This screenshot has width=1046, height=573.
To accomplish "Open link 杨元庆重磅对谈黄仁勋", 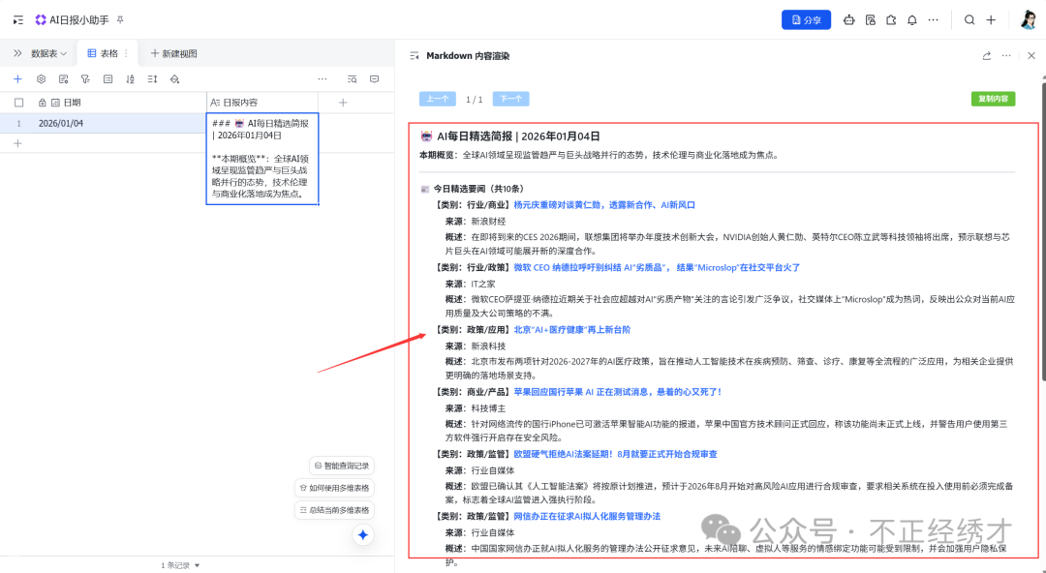I will (604, 205).
